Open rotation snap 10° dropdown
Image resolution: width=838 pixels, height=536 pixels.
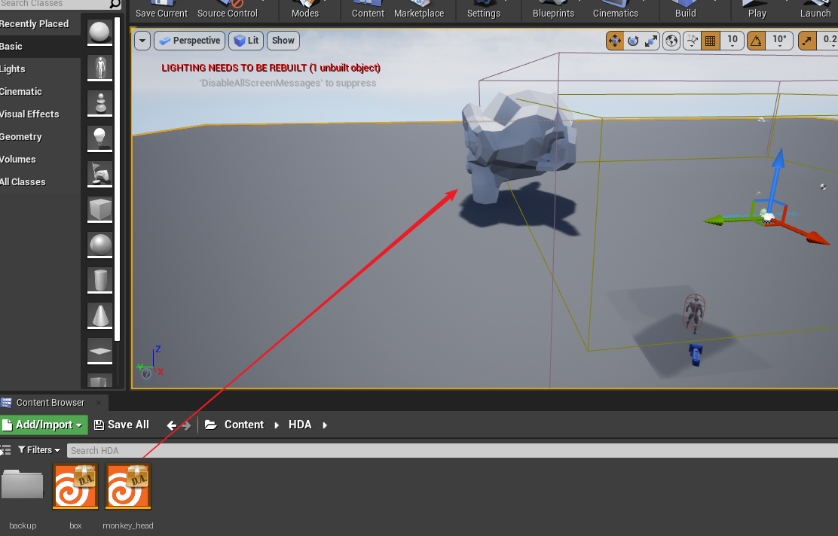[x=779, y=41]
